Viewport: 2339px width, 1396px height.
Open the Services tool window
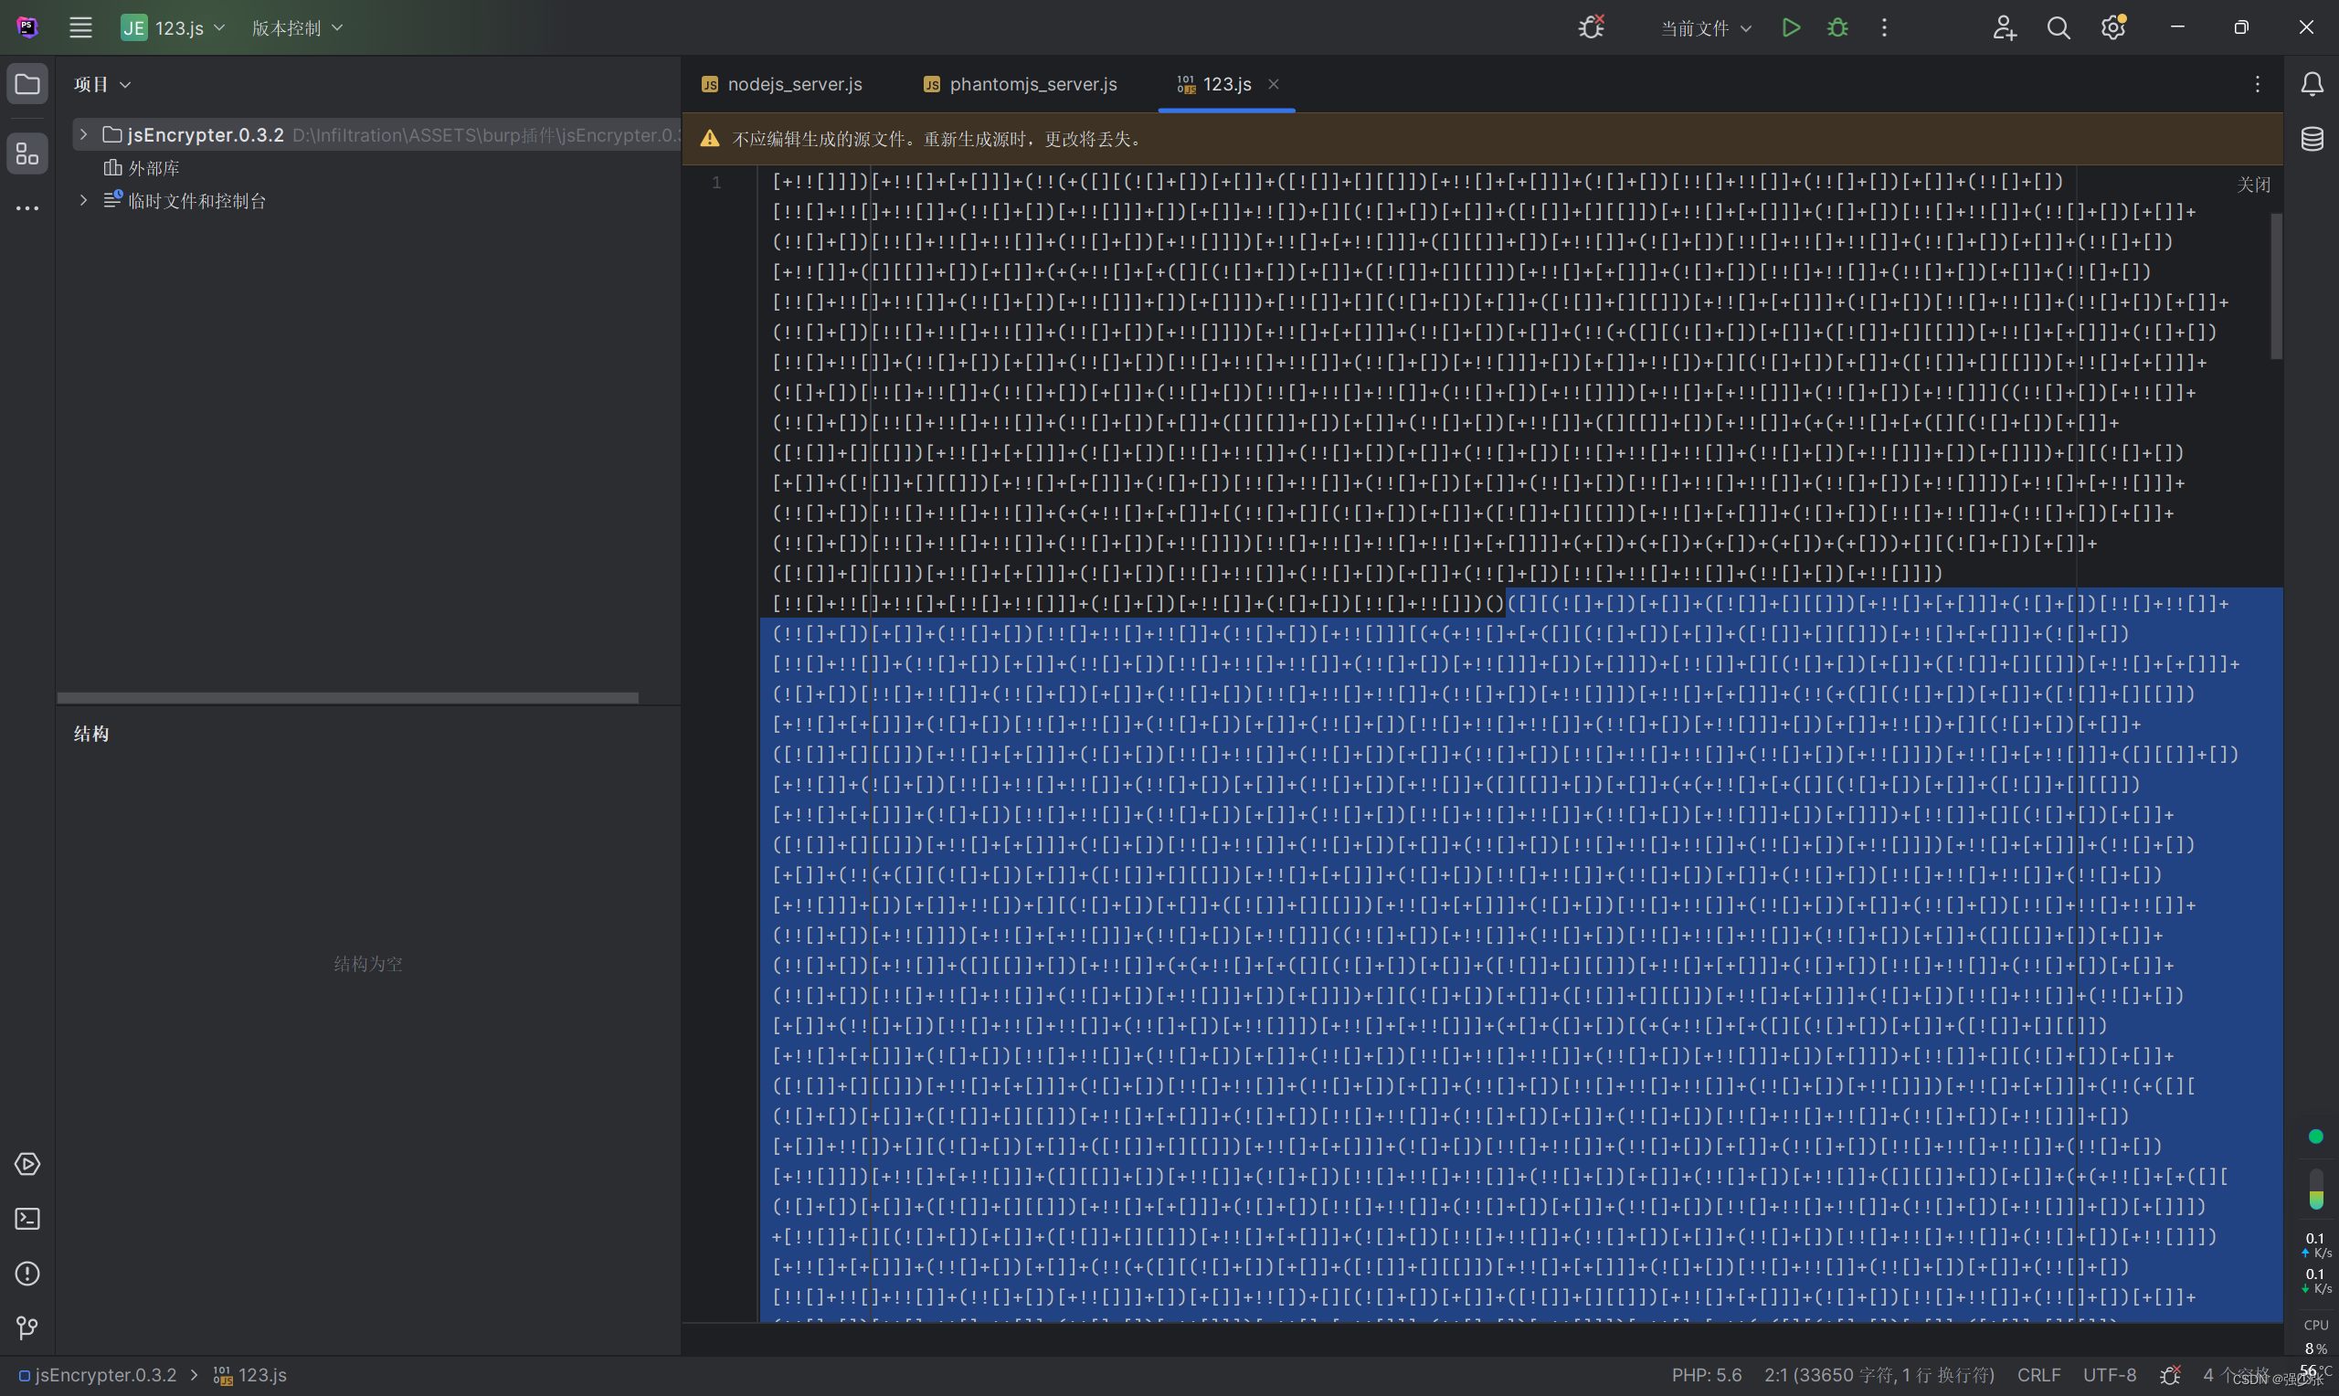tap(27, 1164)
